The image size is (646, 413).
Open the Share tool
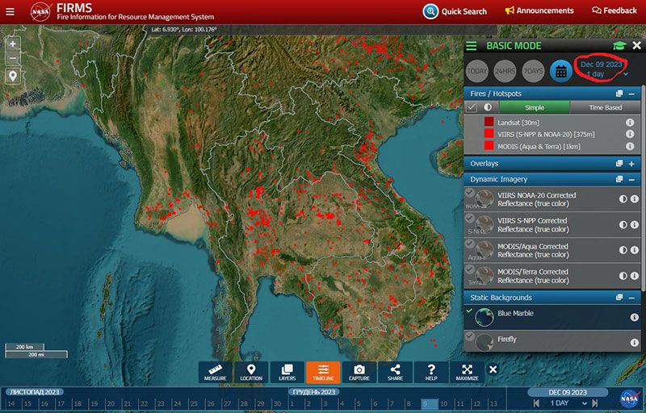395,373
